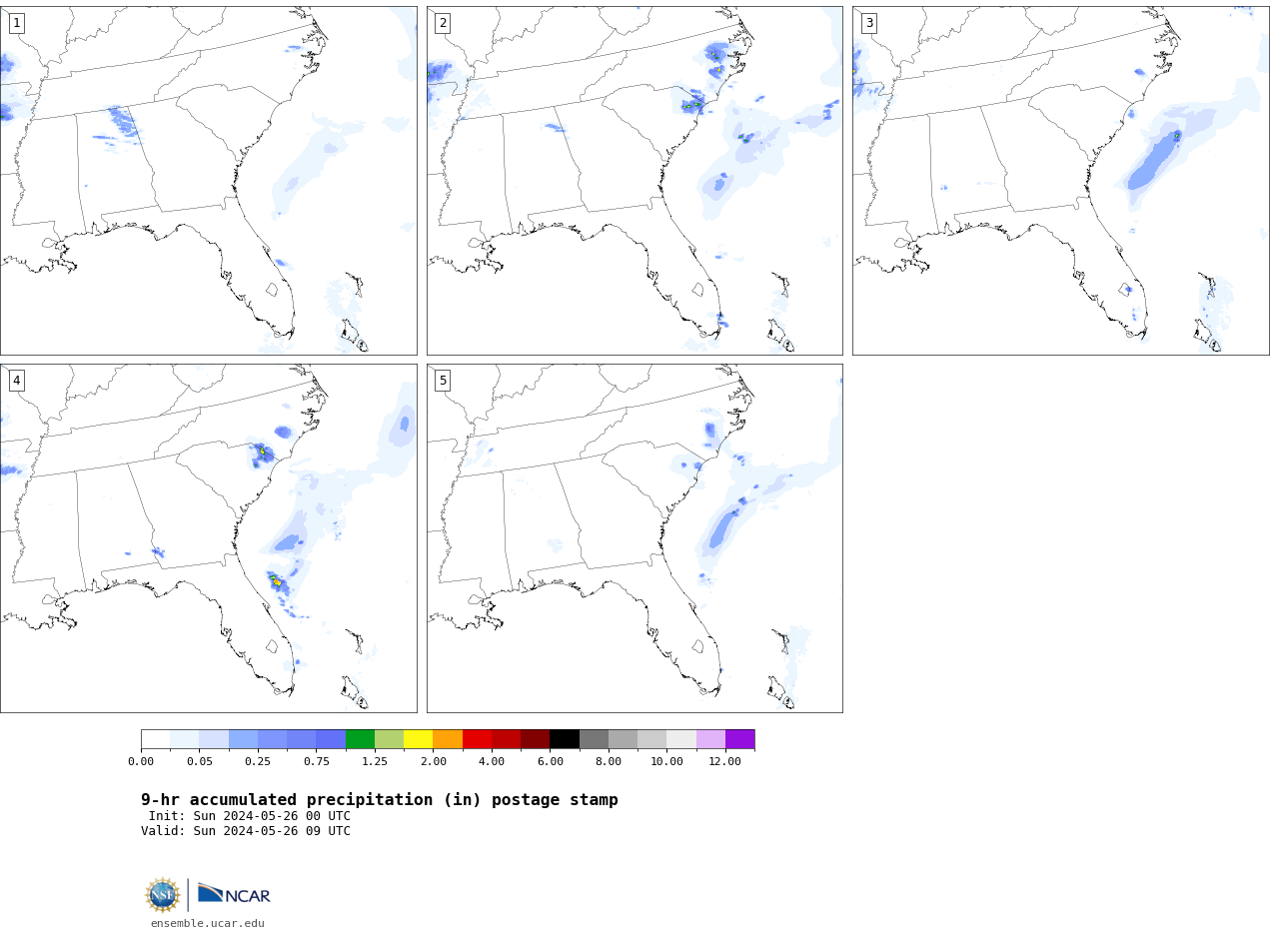
Task: Click the 10.00 colorbar tick label
Action: (x=667, y=761)
